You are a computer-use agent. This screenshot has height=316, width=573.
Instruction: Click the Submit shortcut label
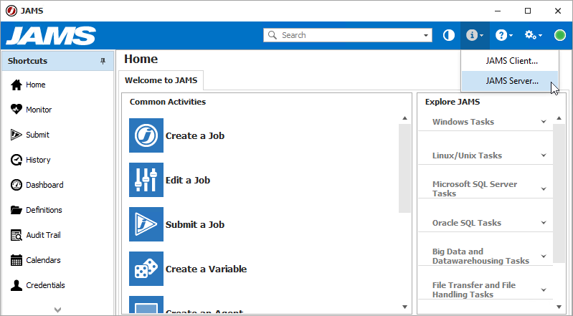(x=37, y=135)
